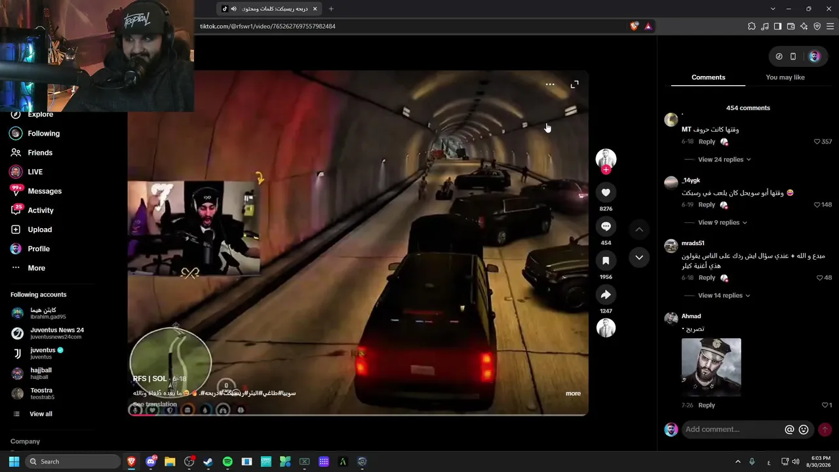The height and width of the screenshot is (472, 839).
Task: Switch to the 'You may like' tab
Action: click(x=785, y=77)
